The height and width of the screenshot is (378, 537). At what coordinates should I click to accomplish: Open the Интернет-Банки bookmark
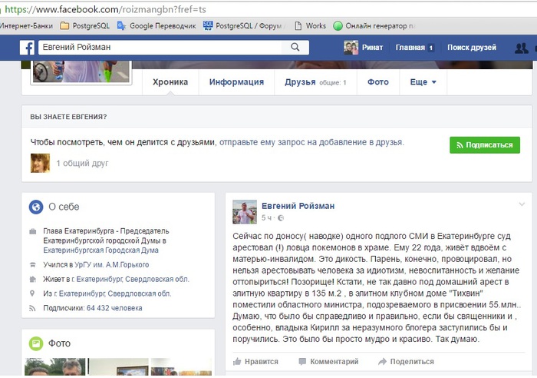[26, 25]
